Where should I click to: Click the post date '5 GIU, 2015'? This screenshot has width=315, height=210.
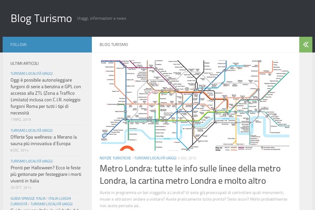coord(187,158)
